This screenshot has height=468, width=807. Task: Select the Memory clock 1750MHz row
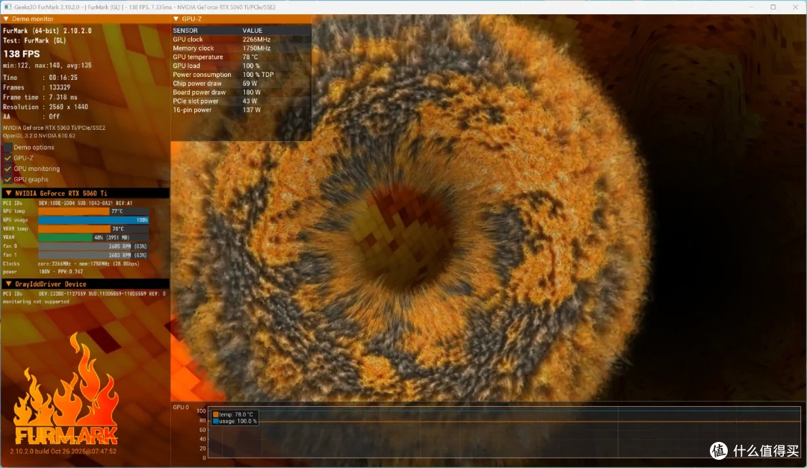[x=241, y=49]
